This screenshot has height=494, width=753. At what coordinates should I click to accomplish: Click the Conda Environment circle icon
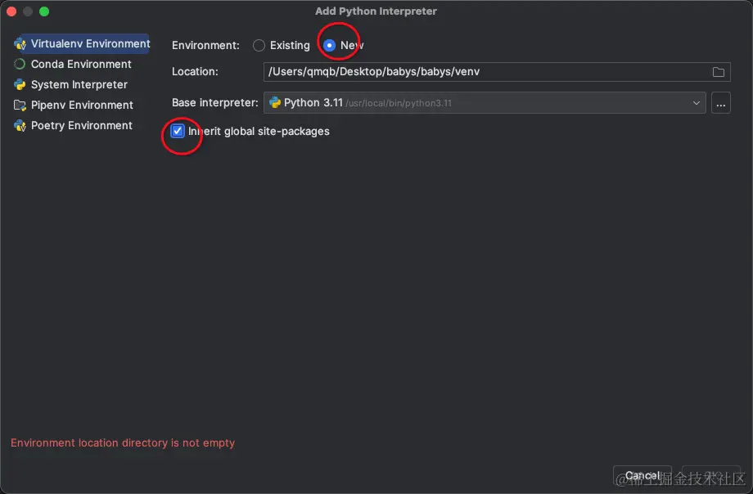pyautogui.click(x=20, y=64)
